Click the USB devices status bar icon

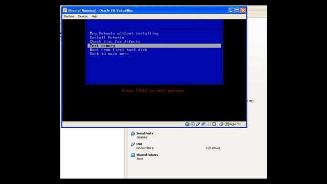pyautogui.click(x=198, y=124)
